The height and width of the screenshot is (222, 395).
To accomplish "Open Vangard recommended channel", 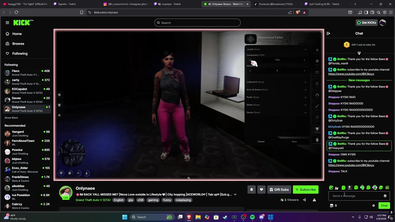I will pyautogui.click(x=27, y=134).
